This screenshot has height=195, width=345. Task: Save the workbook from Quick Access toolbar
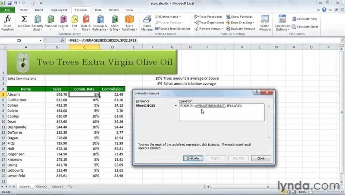point(10,3)
